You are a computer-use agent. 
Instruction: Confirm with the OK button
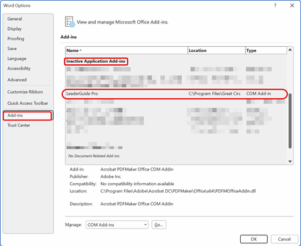pyautogui.click(x=254, y=239)
